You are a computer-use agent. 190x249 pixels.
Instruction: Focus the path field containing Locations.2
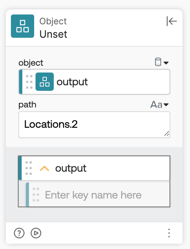point(94,124)
